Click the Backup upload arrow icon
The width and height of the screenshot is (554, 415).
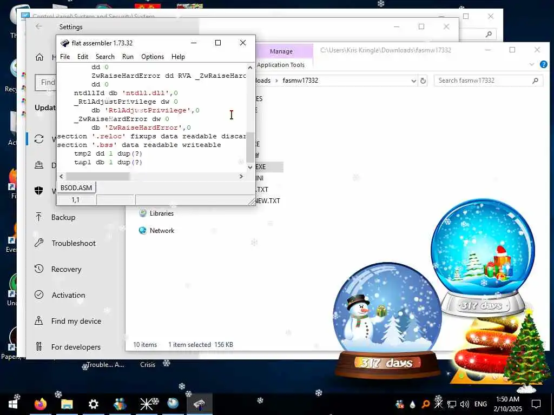(39, 217)
